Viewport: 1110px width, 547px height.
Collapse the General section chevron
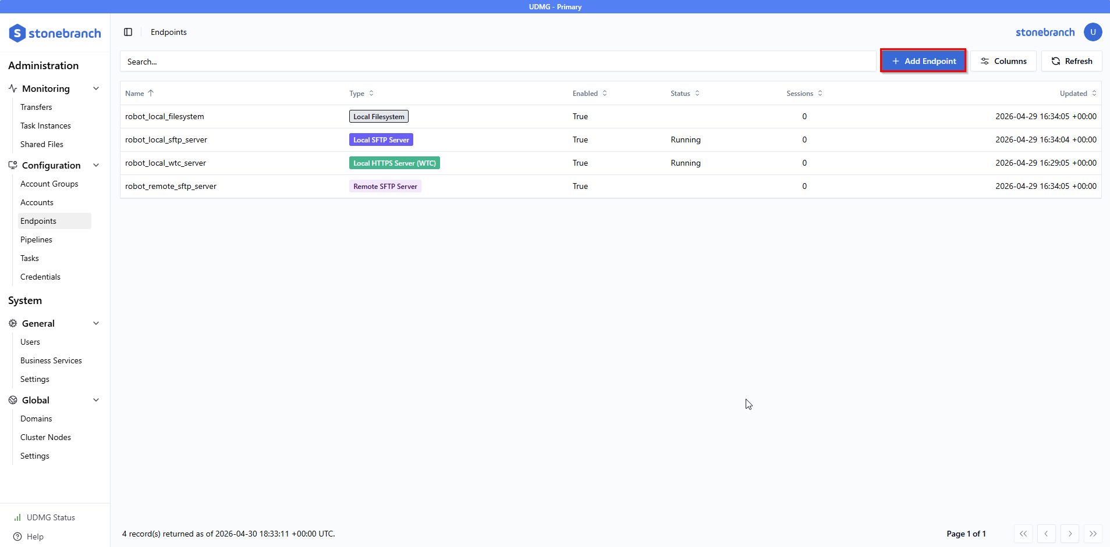click(x=96, y=323)
